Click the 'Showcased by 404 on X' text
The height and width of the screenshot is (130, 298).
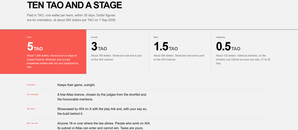pyautogui.click(x=102, y=111)
